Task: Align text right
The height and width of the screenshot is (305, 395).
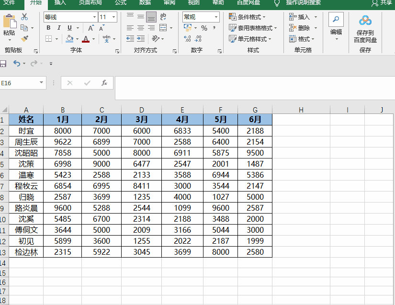Action: point(151,28)
